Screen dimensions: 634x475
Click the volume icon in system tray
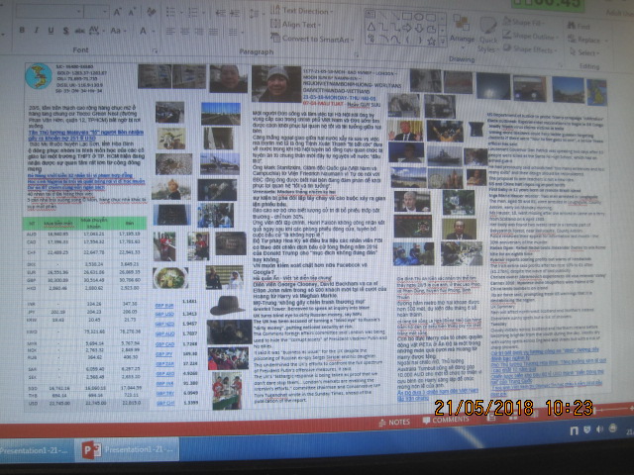coord(598,428)
